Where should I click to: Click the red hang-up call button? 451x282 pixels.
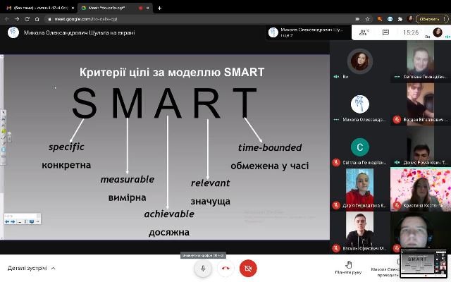[225, 268]
